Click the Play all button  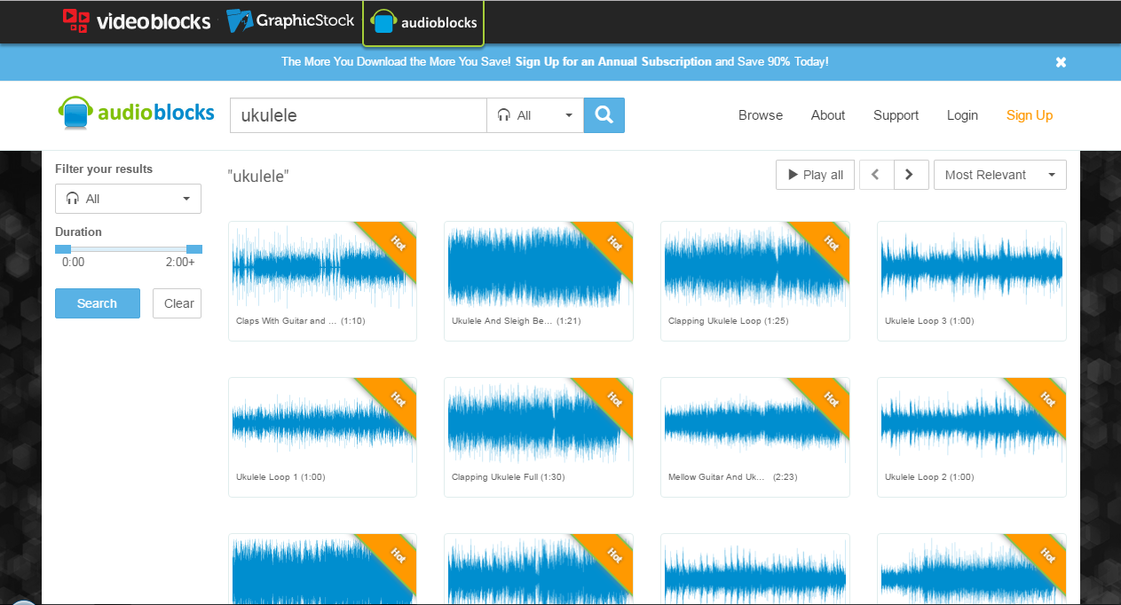(814, 175)
